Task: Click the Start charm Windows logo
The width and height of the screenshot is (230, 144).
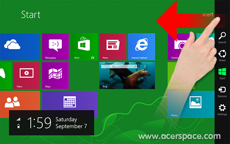Action: [222, 72]
